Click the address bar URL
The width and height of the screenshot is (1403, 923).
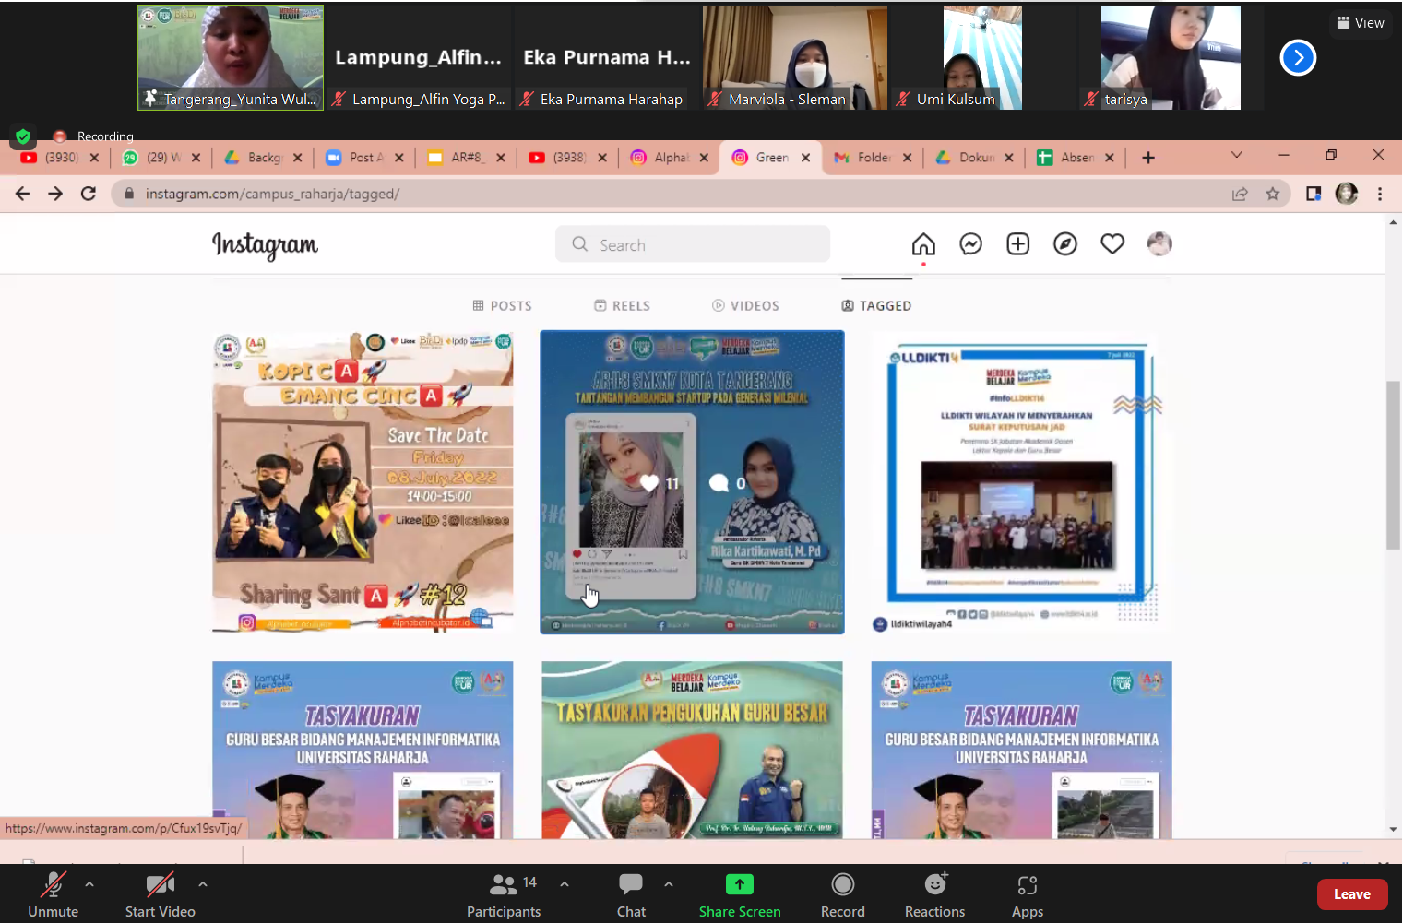pos(272,194)
